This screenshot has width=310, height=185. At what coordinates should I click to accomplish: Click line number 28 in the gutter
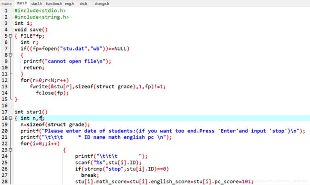point(5,182)
